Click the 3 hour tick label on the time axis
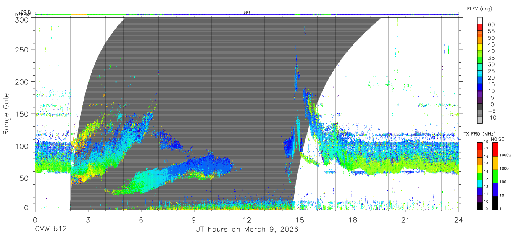The image size is (516, 238). click(x=88, y=220)
